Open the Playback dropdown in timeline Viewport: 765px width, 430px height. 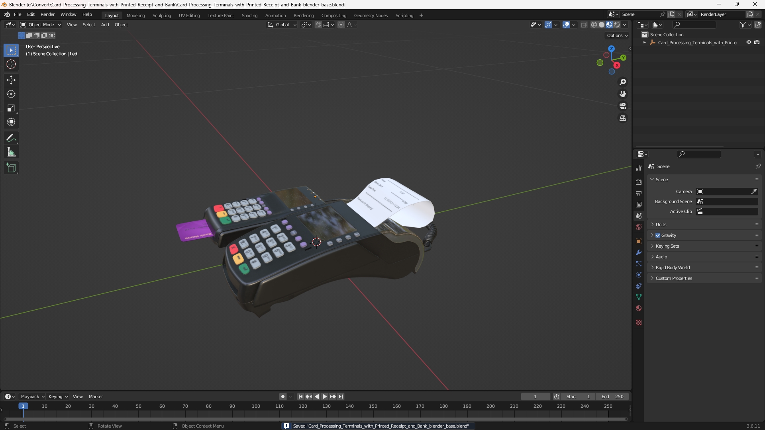pyautogui.click(x=32, y=397)
